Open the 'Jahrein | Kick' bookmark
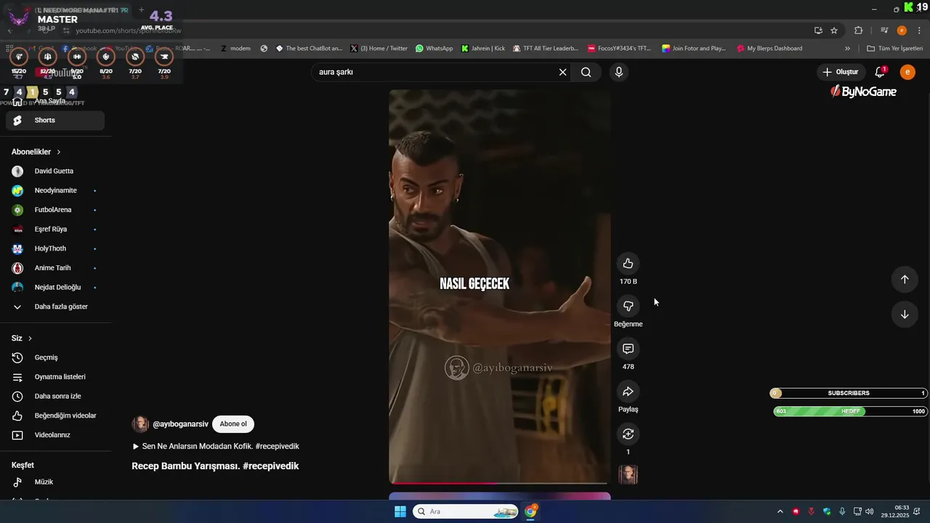Viewport: 930px width, 523px height. (483, 49)
